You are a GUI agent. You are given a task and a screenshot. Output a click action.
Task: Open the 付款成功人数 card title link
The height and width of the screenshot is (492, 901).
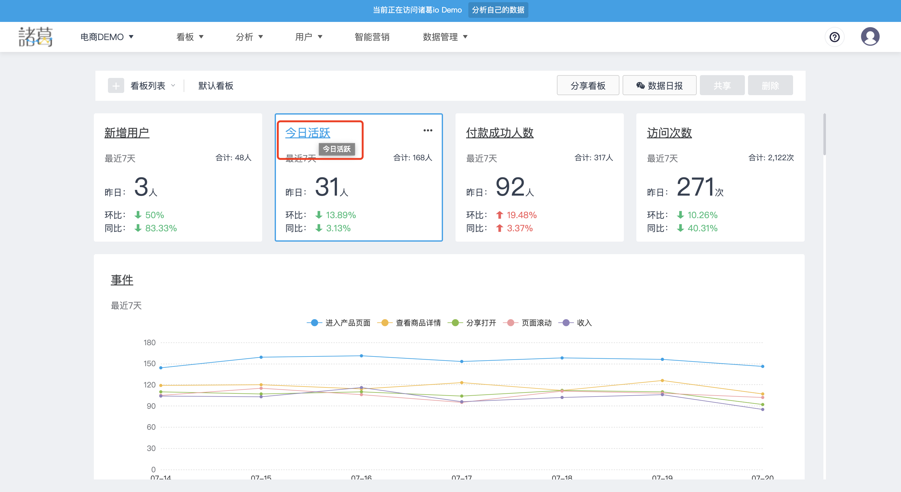tap(500, 133)
